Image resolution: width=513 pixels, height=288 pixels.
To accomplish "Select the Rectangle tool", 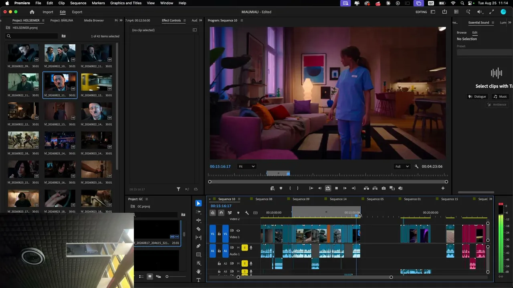I will (x=198, y=254).
